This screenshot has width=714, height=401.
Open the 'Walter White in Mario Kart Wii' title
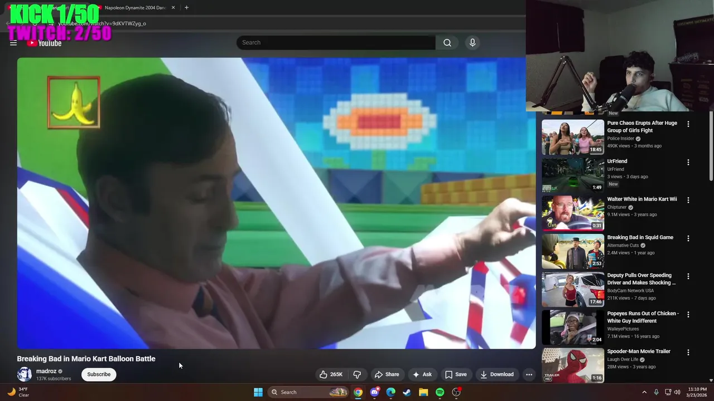pyautogui.click(x=642, y=199)
